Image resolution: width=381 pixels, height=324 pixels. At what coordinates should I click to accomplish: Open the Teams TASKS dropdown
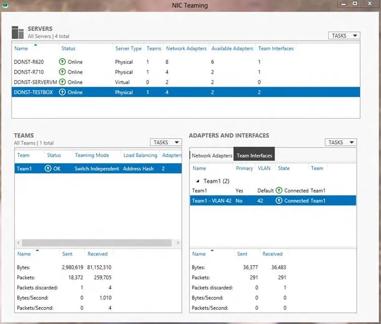[x=166, y=142]
